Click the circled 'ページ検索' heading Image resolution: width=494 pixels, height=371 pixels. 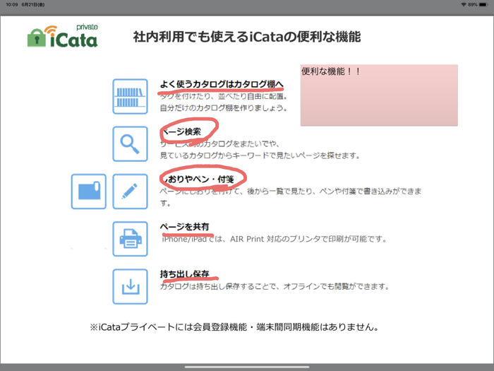tap(181, 131)
